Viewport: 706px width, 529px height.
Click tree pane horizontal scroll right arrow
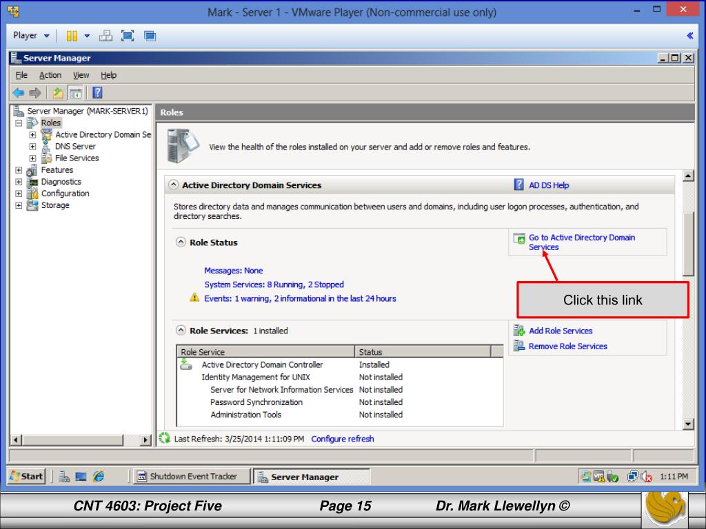point(145,439)
